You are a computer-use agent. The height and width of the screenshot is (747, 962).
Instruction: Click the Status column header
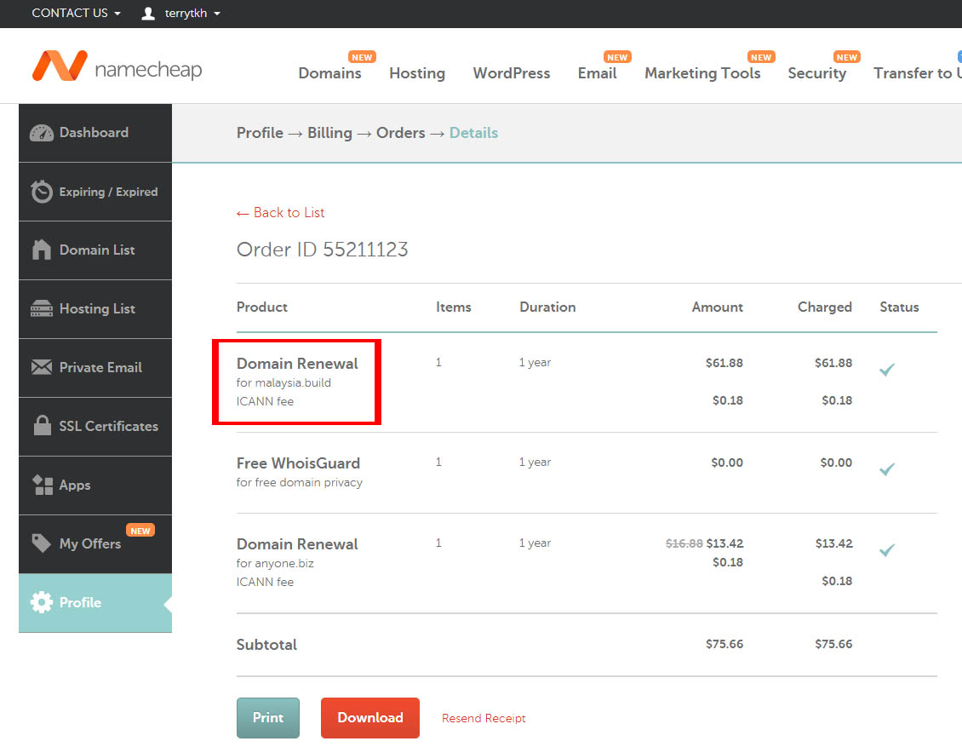(899, 307)
